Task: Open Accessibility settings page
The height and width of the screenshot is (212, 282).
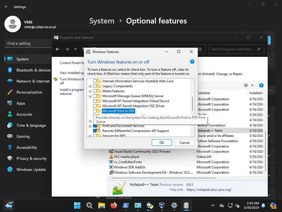Action: point(28,147)
